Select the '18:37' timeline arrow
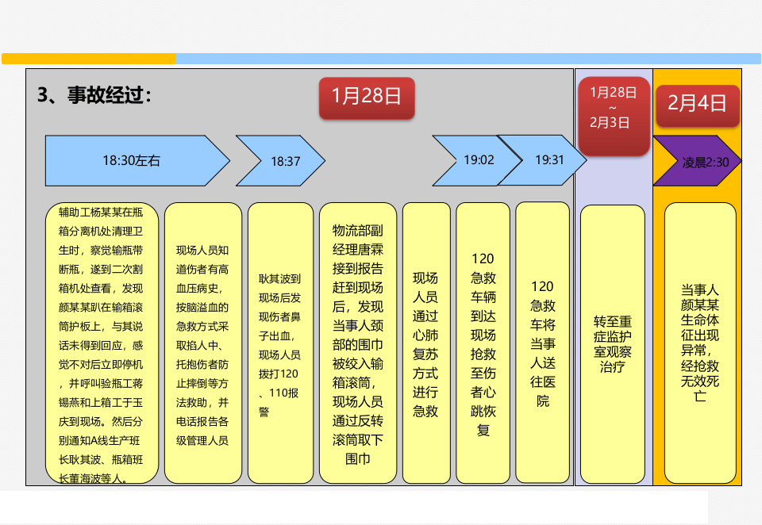 click(280, 161)
